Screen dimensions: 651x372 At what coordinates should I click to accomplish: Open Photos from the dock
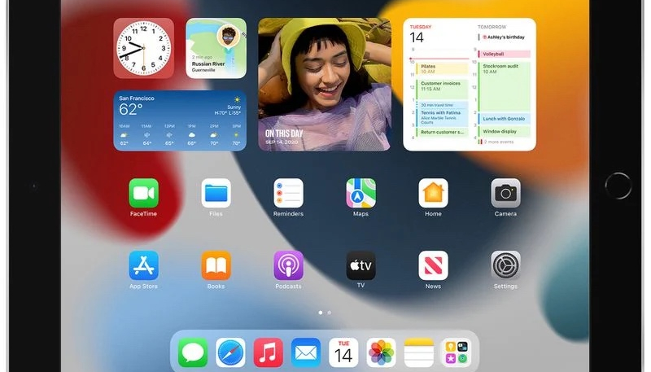coord(381,352)
